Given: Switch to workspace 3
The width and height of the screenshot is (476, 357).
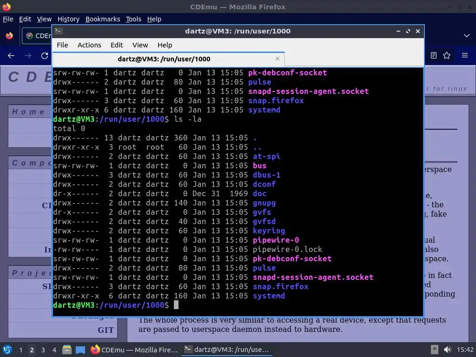Looking at the screenshot, I should coord(43,350).
